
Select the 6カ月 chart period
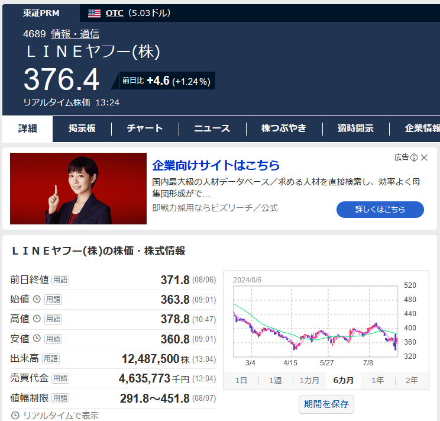click(x=344, y=381)
